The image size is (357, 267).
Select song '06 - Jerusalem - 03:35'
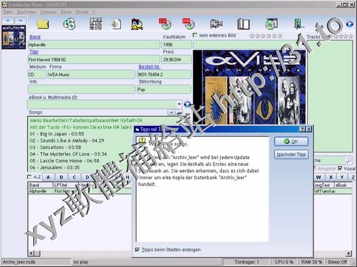[x=54, y=167]
